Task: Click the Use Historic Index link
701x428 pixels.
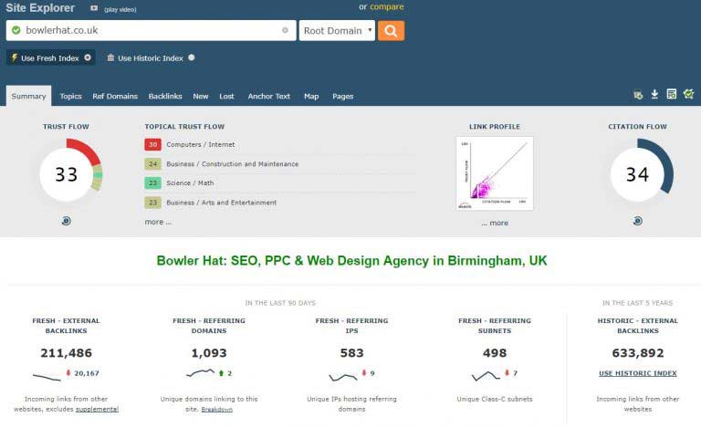Action: (x=637, y=373)
